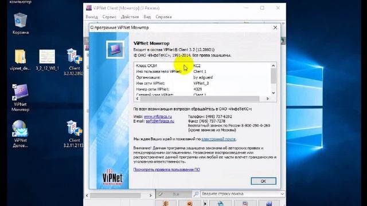367x206 pixels.
Task: Select the 4329 network number value
Action: click(x=198, y=89)
